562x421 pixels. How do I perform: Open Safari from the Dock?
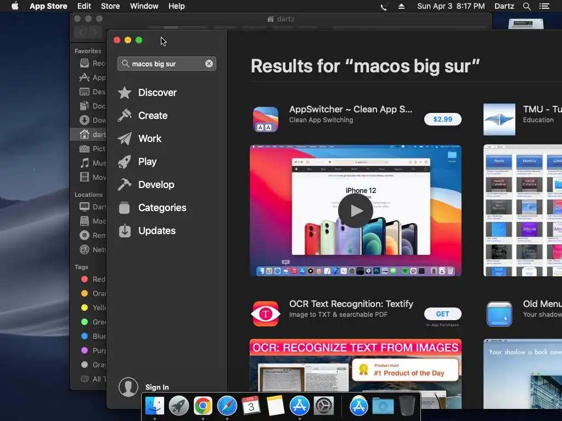(227, 406)
